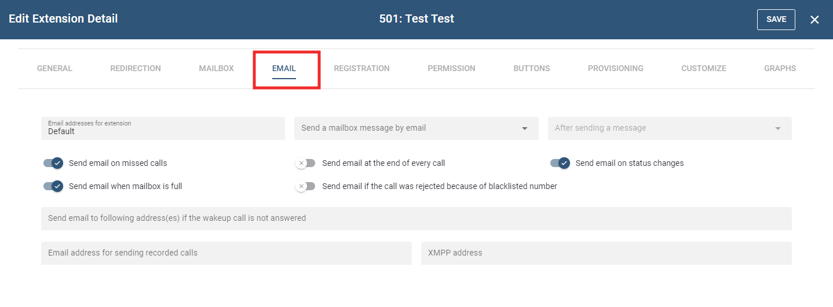Turn off Send email when mailbox is full
The image size is (833, 307).
[53, 186]
